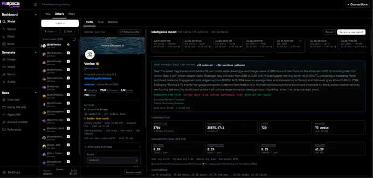373x178 pixels.
Task: Click the Following count link
Action: pyautogui.click(x=90, y=90)
